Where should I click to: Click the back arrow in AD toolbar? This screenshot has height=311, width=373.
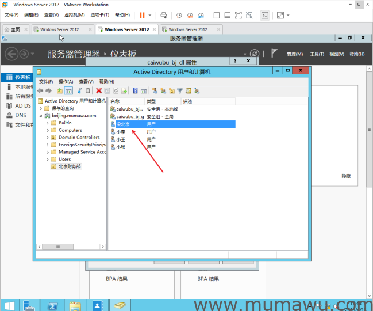(x=40, y=91)
